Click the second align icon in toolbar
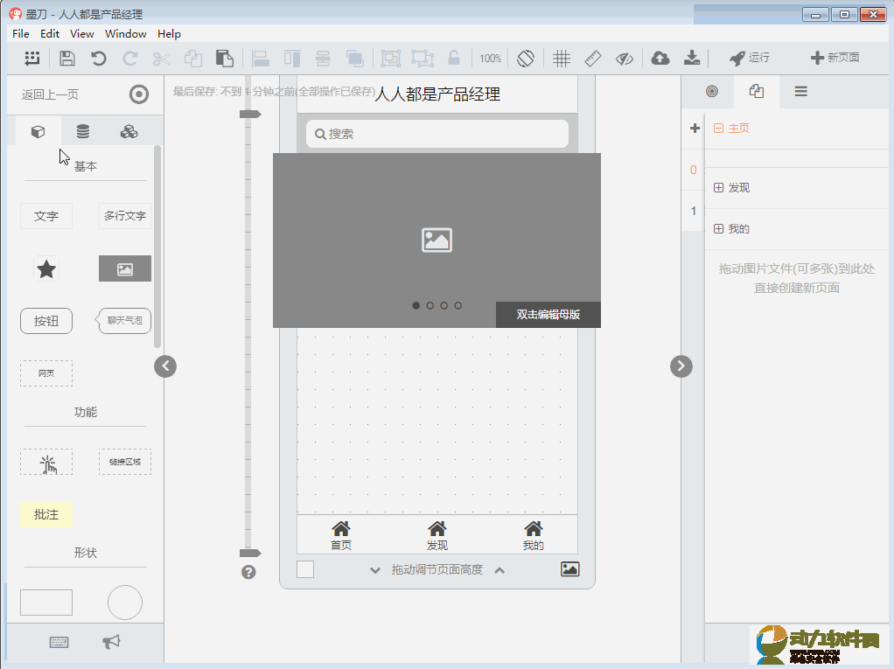Image resolution: width=894 pixels, height=669 pixels. click(292, 58)
